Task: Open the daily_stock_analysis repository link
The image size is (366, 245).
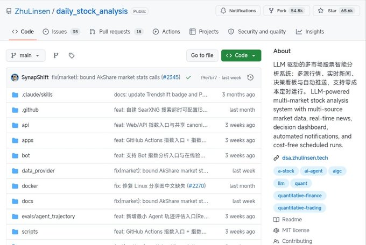Action: 91,11
